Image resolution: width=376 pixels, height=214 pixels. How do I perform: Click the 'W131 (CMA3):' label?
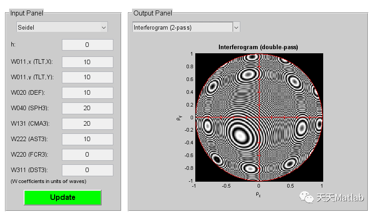click(x=30, y=123)
